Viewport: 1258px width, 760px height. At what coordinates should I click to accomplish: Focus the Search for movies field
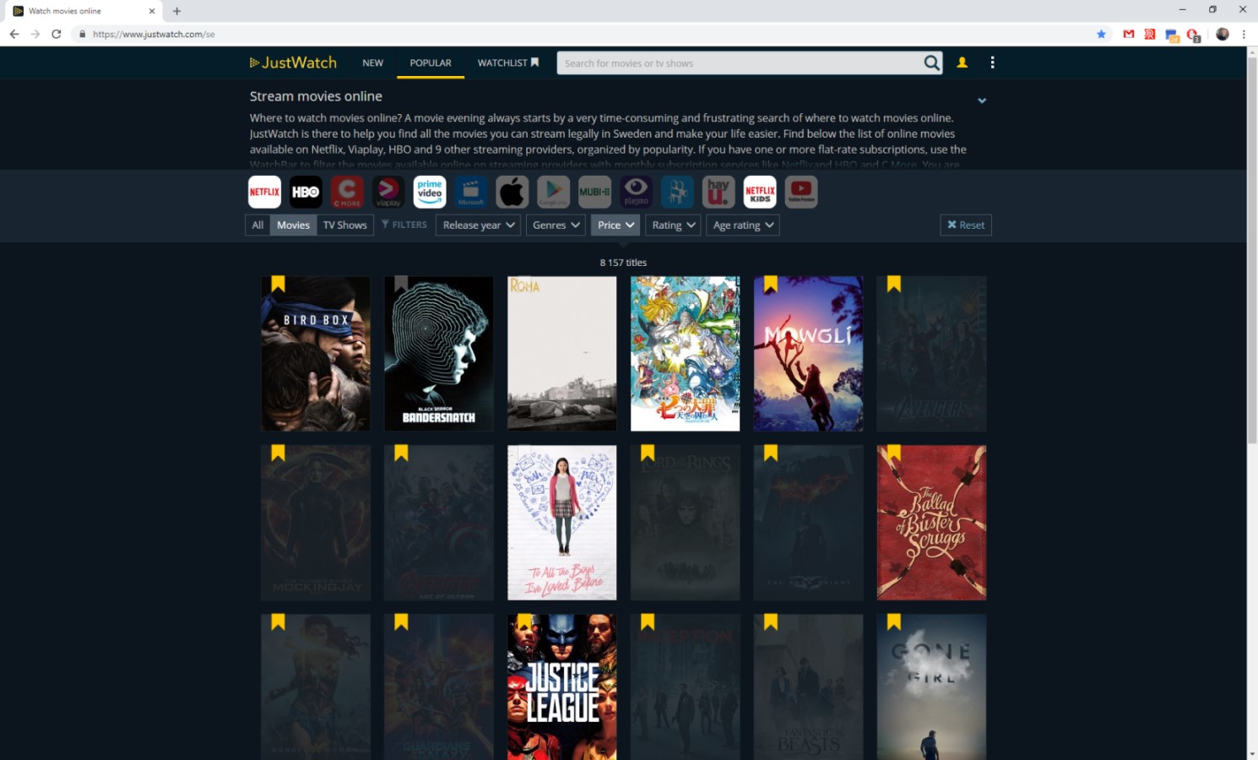[x=740, y=63]
